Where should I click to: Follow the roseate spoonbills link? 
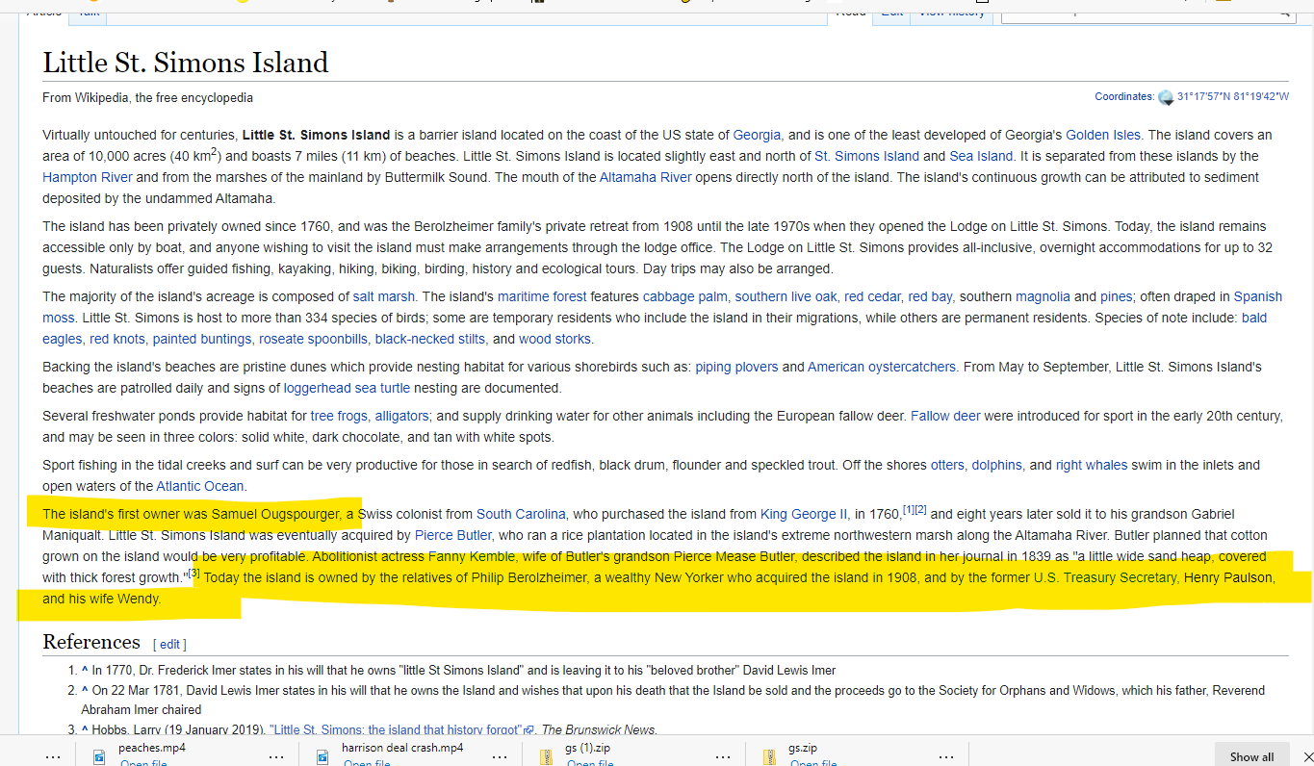pos(313,339)
